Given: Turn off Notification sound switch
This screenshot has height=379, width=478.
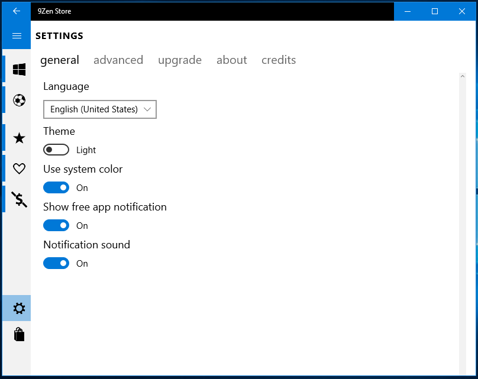Looking at the screenshot, I should tap(56, 263).
